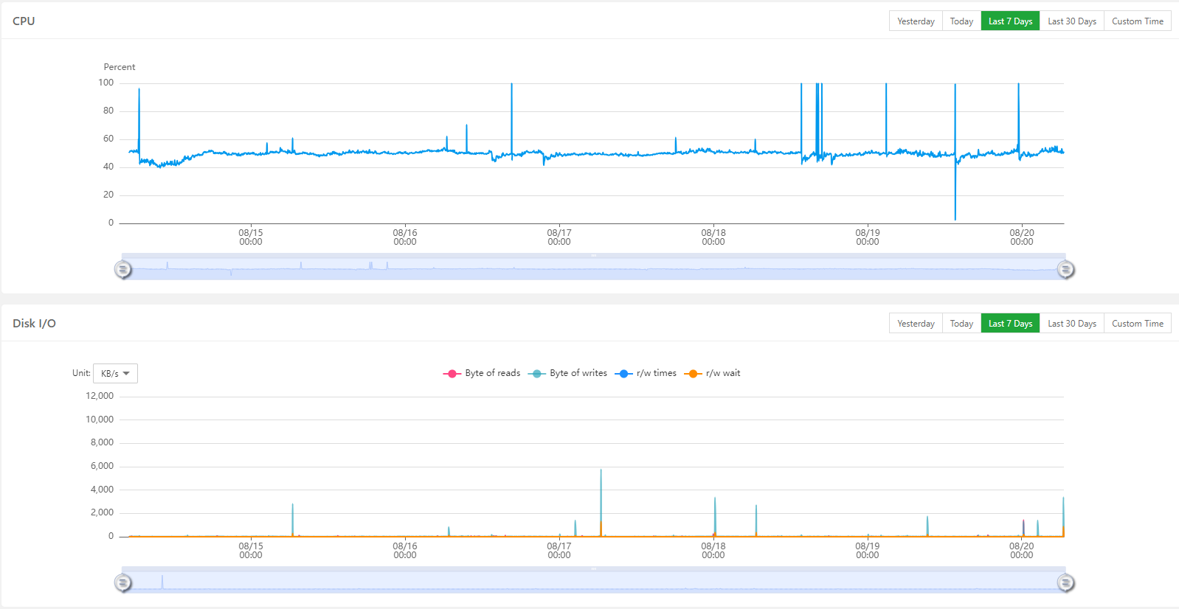The width and height of the screenshot is (1179, 609).
Task: Click the CPU chart mini overview strip
Action: pyautogui.click(x=594, y=268)
